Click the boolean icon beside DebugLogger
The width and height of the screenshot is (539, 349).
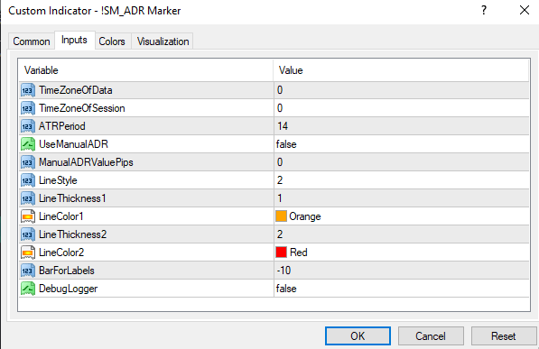[x=28, y=289]
